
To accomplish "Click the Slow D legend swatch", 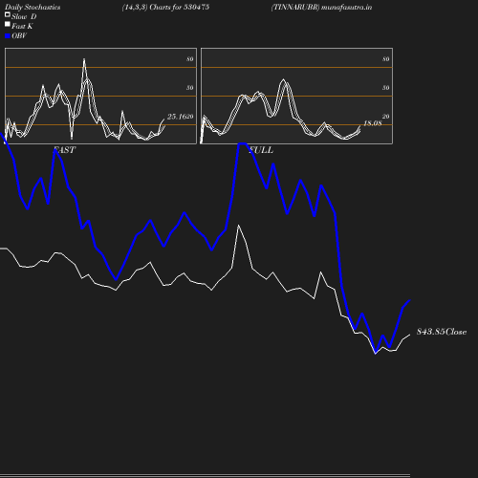I will 8,14.
